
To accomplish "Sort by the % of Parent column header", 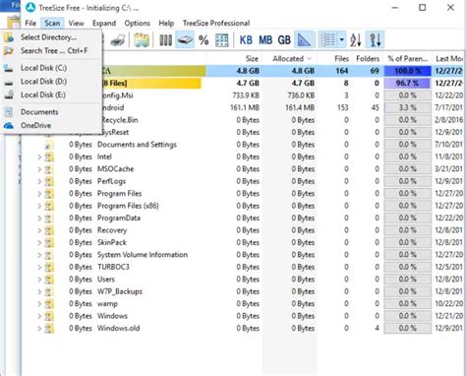I will pyautogui.click(x=408, y=59).
